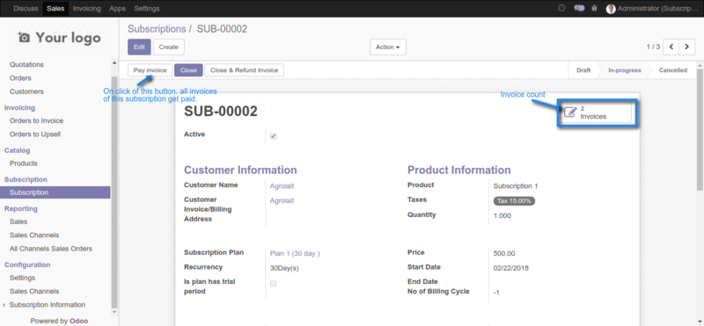This screenshot has height=326, width=704.
Task: Open All Channels Sales Orders report
Action: point(51,249)
